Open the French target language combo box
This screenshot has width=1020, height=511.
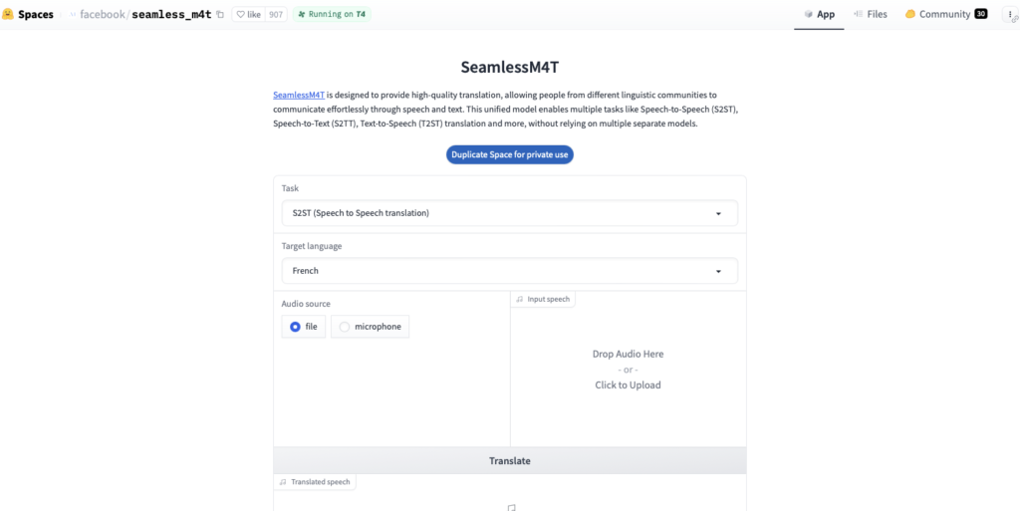[x=509, y=271]
